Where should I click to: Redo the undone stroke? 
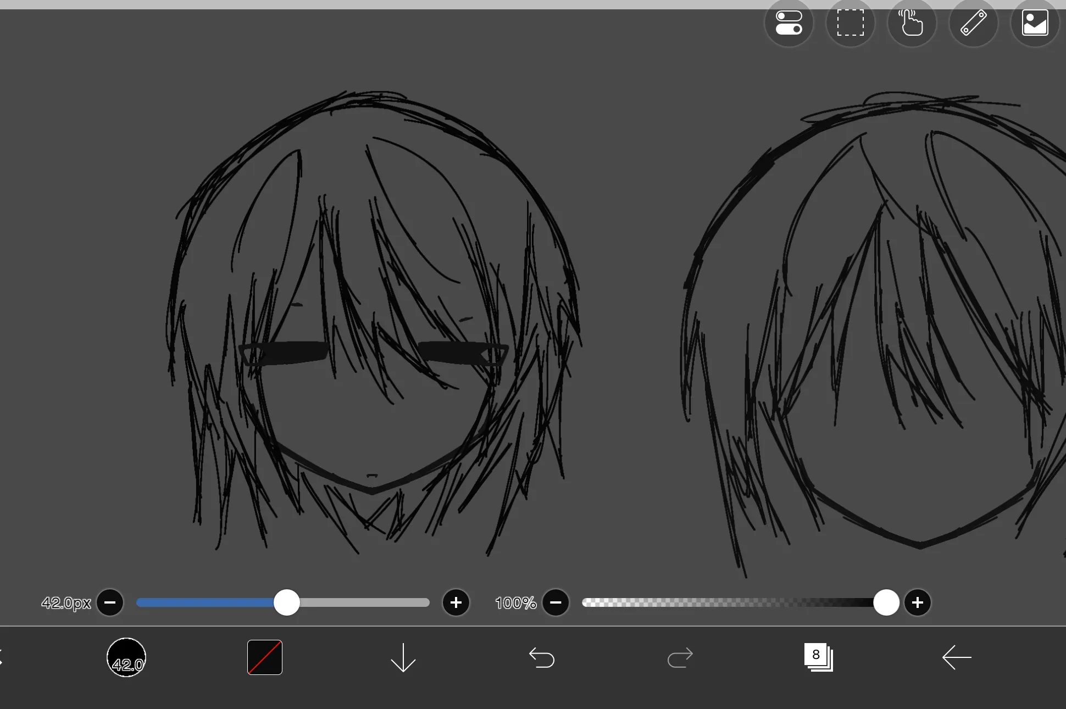point(680,657)
